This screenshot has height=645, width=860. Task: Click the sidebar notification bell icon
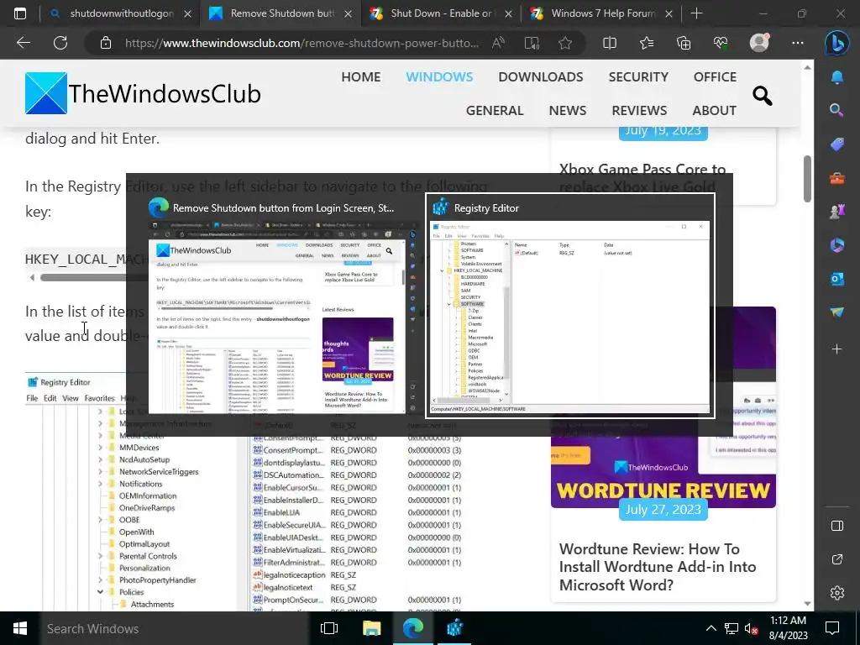pyautogui.click(x=837, y=77)
